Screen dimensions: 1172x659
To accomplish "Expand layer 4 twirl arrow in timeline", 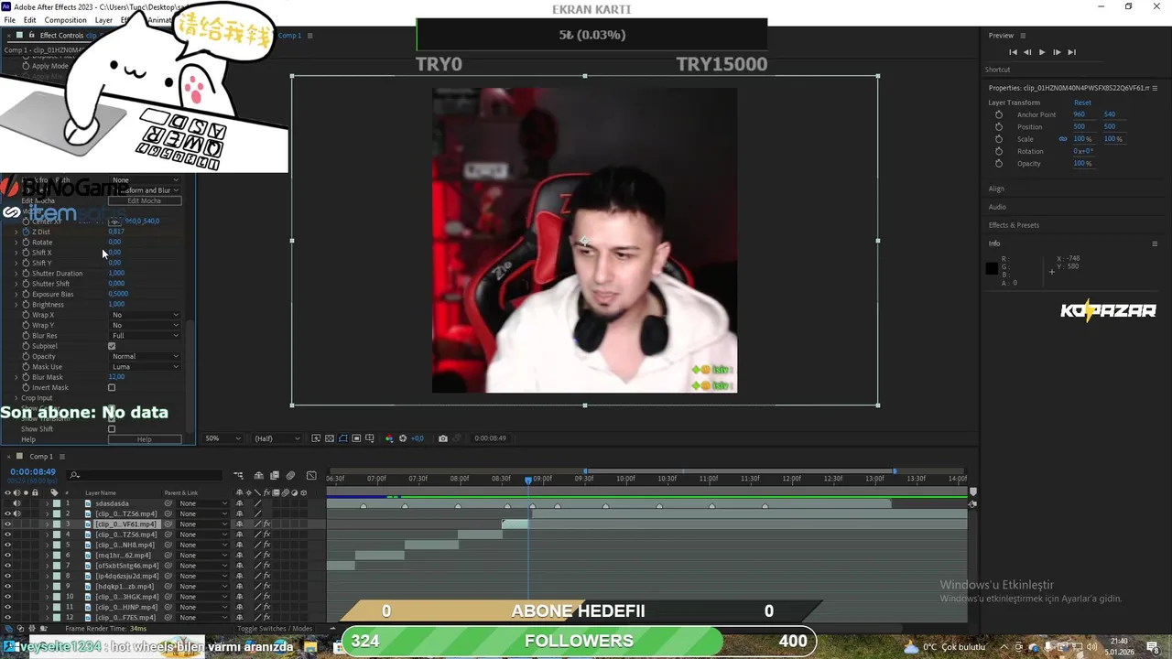I will coord(48,535).
